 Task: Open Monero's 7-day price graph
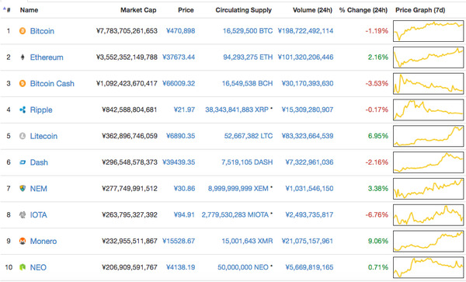pyautogui.click(x=428, y=242)
